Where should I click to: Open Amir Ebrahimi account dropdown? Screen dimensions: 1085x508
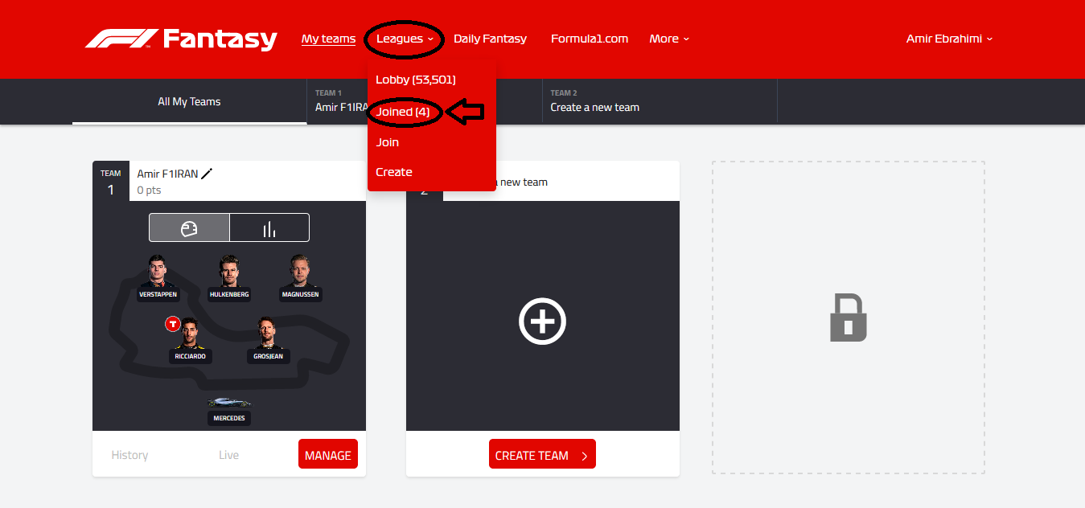pos(949,39)
